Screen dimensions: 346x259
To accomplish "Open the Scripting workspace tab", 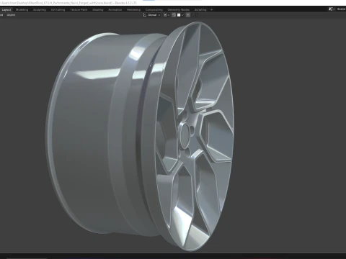I will pos(200,10).
